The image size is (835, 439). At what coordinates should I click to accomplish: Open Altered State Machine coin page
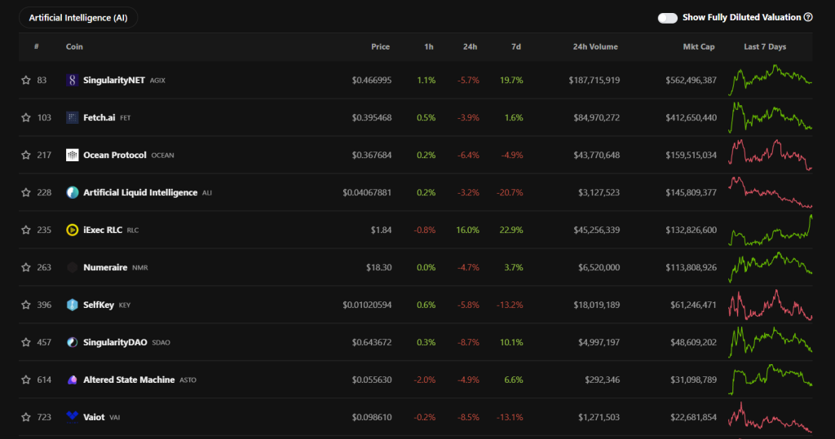(x=129, y=380)
